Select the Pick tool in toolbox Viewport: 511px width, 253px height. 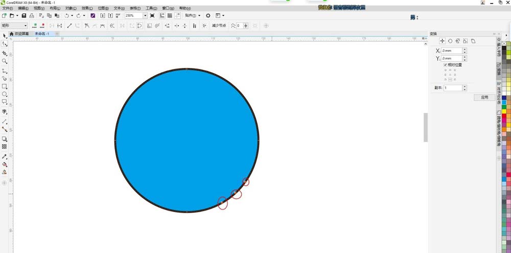coord(4,36)
